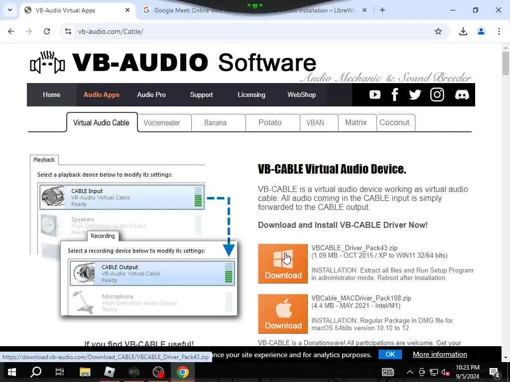Image resolution: width=510 pixels, height=382 pixels.
Task: Open Licensing navigation item
Action: [252, 95]
